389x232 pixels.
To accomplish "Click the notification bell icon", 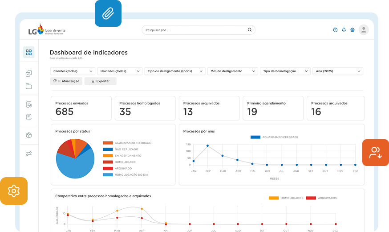I will pyautogui.click(x=344, y=30).
